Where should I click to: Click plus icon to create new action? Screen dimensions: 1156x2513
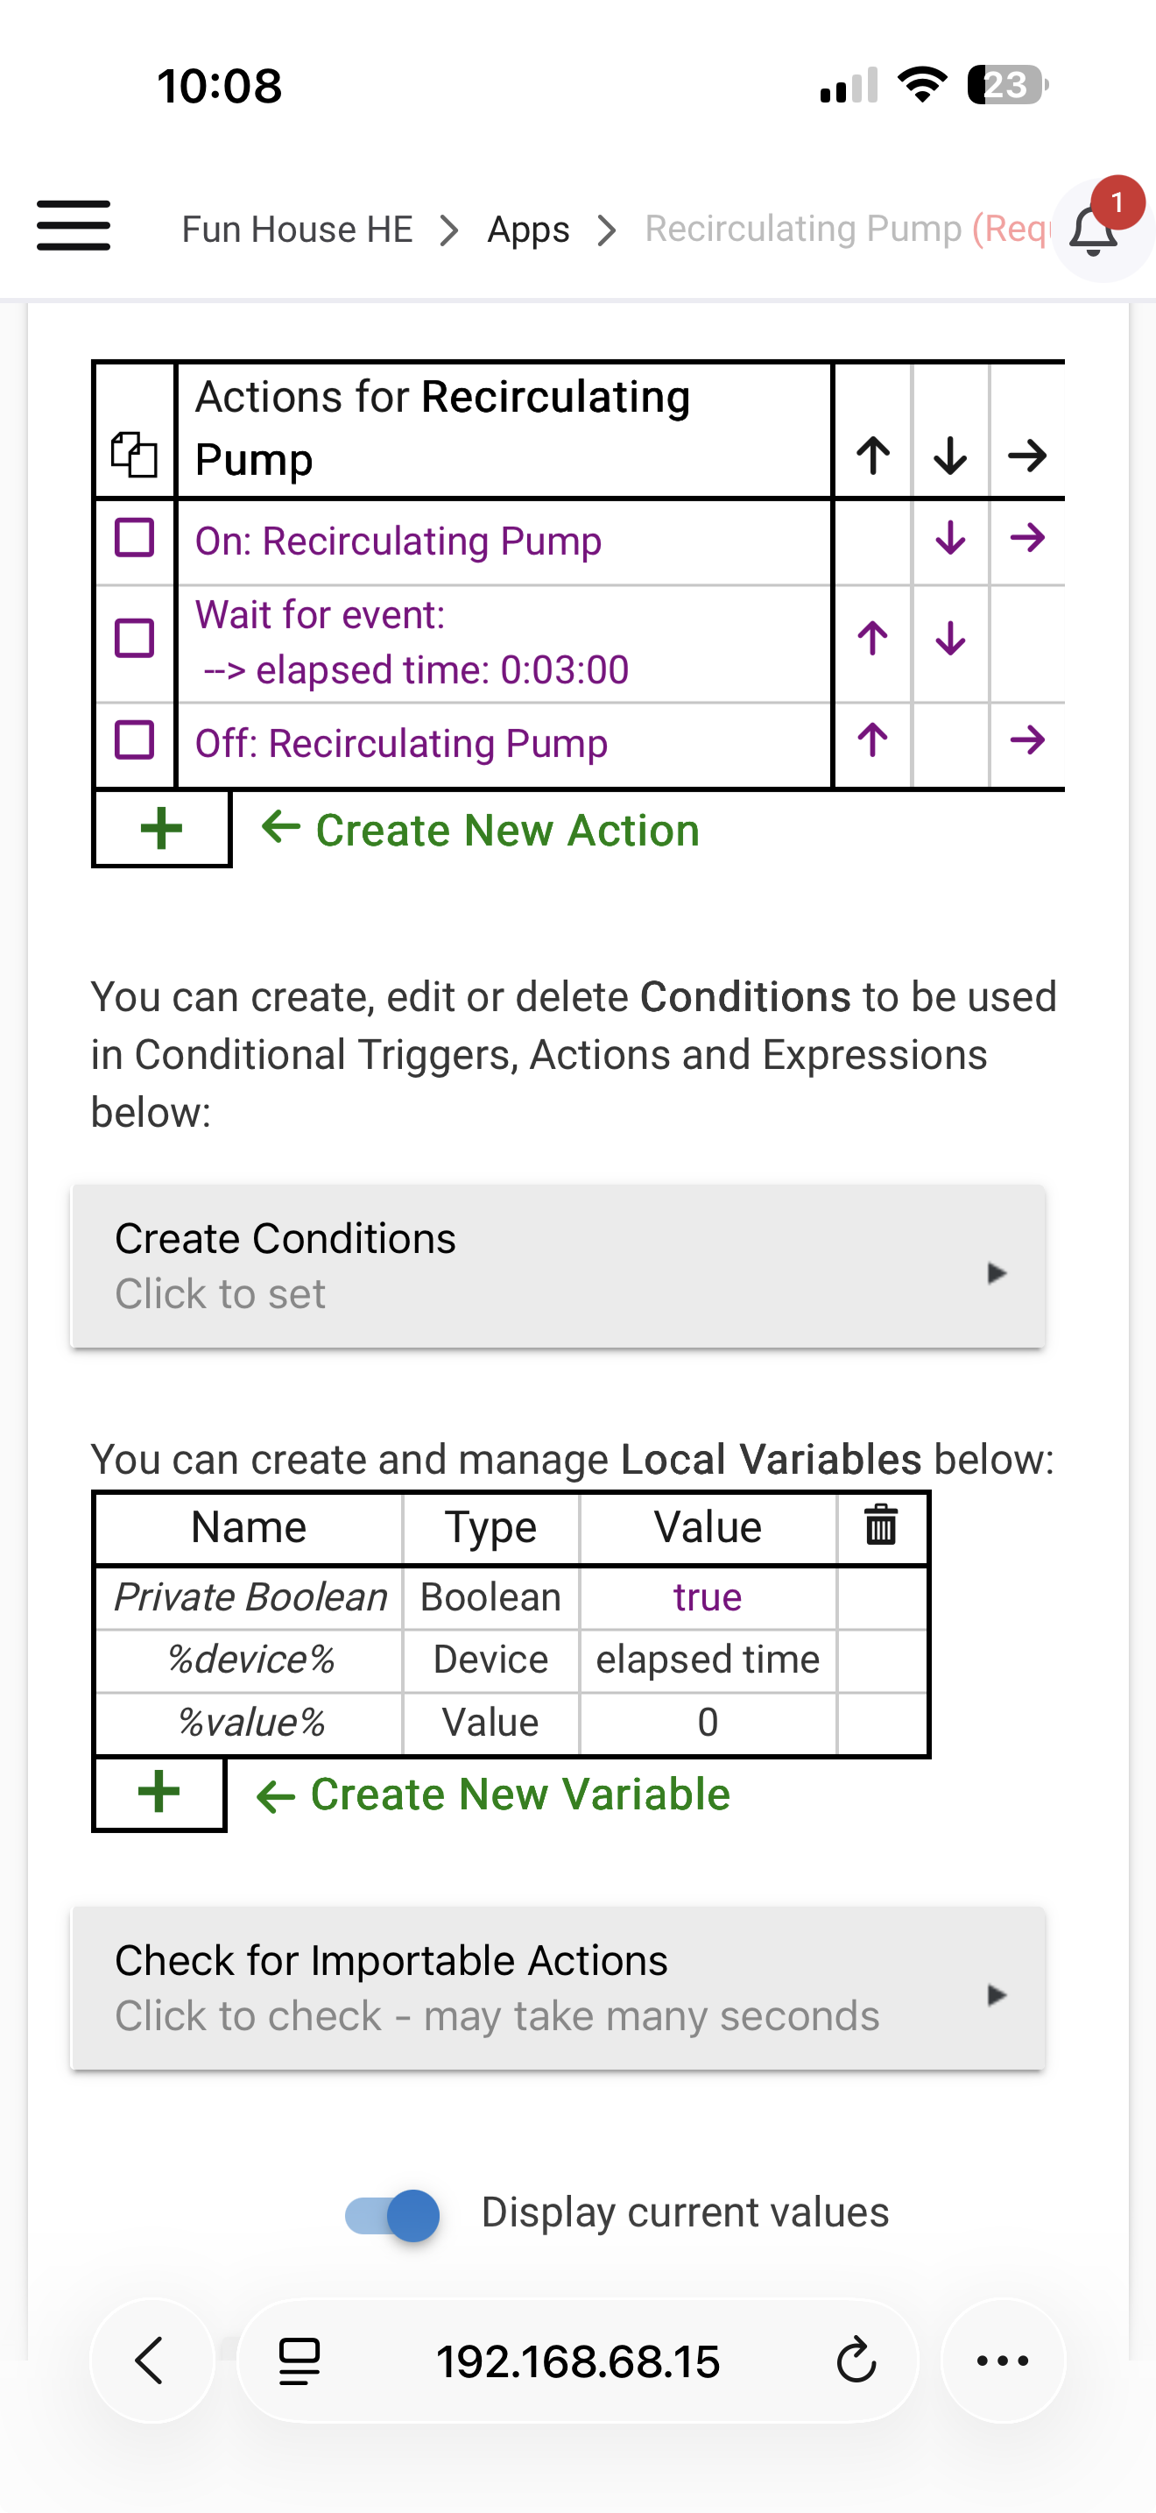point(162,829)
